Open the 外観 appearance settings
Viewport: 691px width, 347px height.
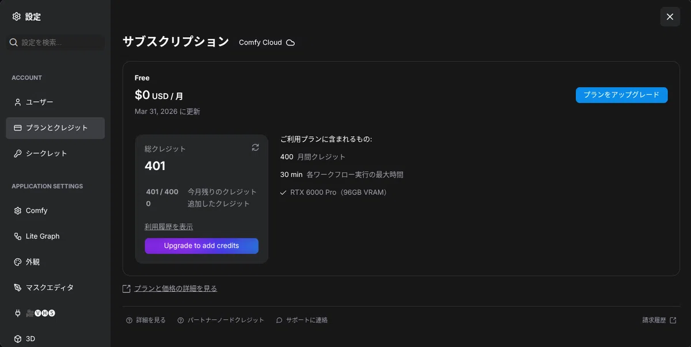(x=55, y=262)
